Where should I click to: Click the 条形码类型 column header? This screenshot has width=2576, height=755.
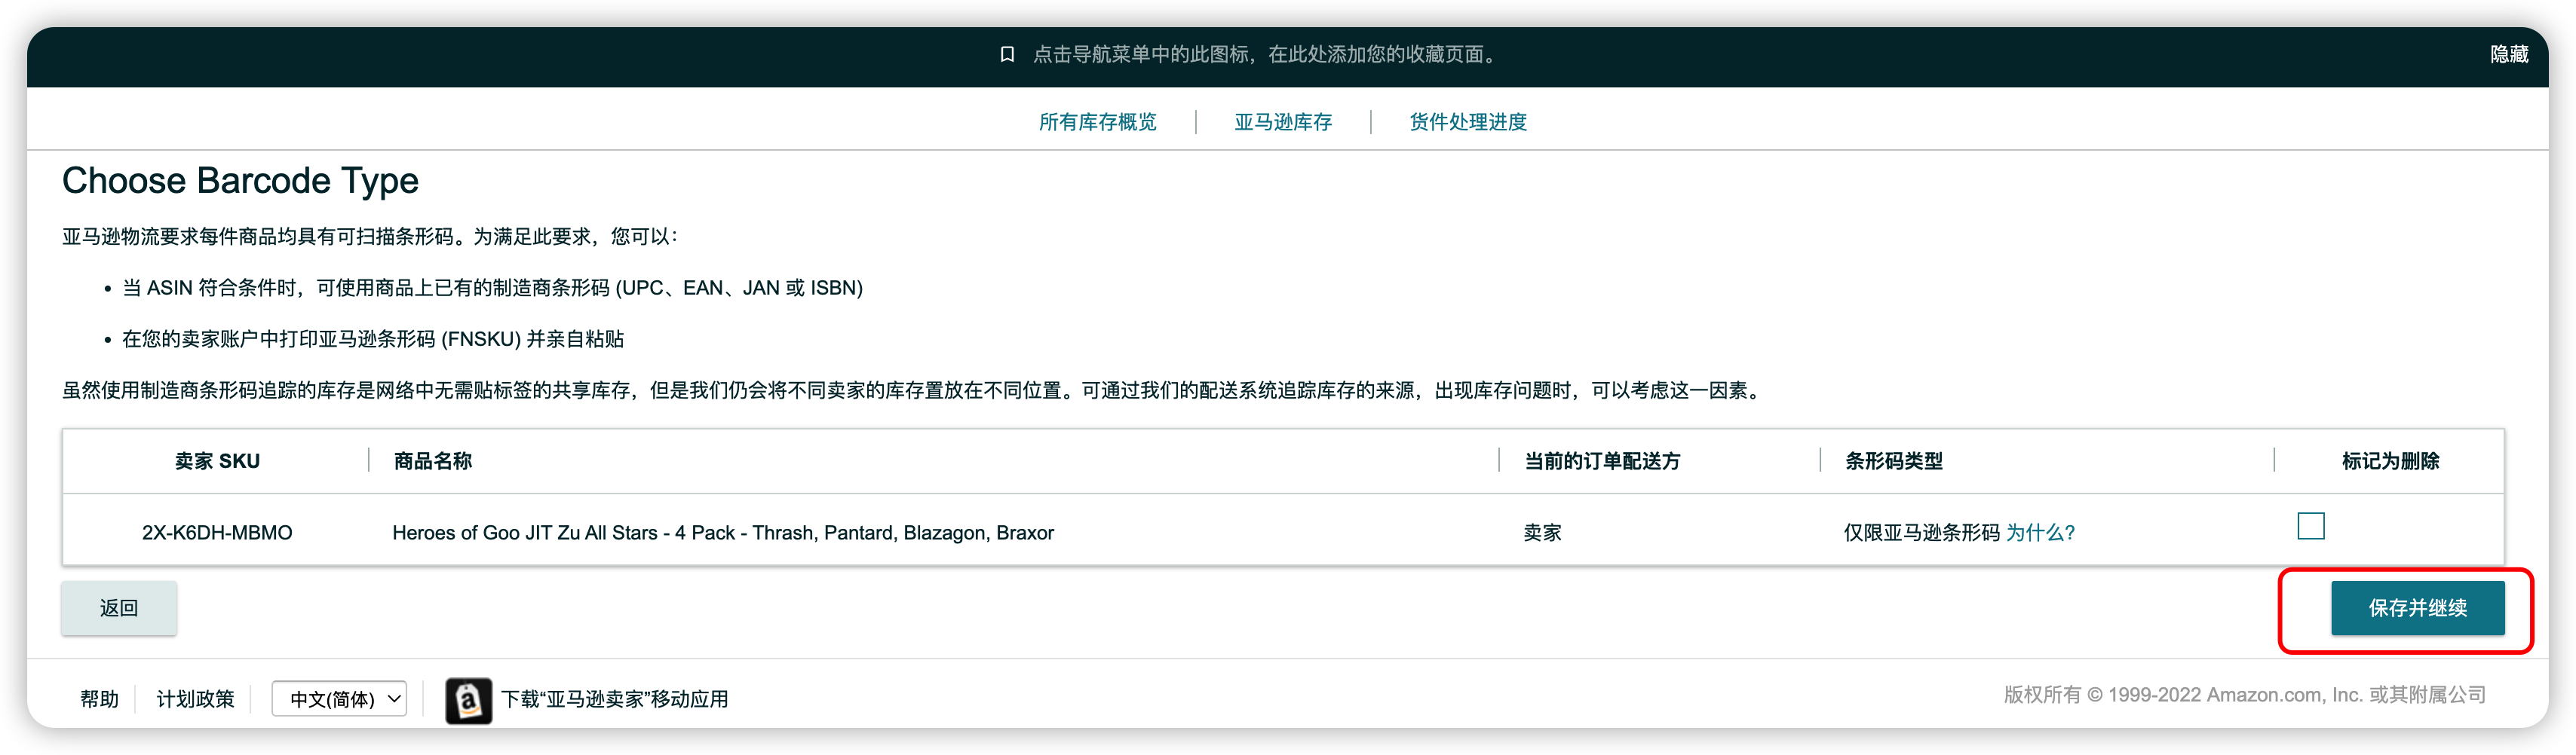pyautogui.click(x=1893, y=460)
